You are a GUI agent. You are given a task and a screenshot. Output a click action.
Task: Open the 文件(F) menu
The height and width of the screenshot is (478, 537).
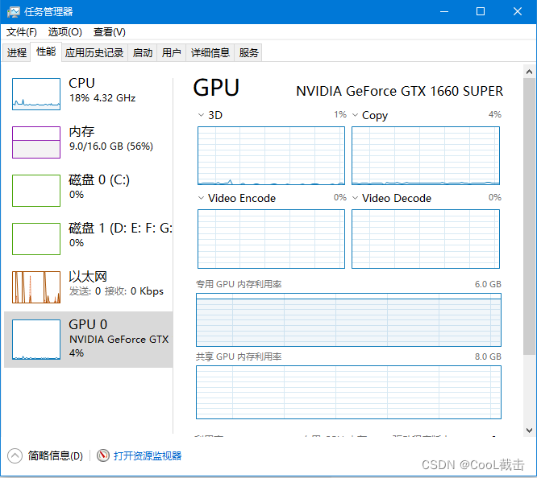click(x=22, y=32)
